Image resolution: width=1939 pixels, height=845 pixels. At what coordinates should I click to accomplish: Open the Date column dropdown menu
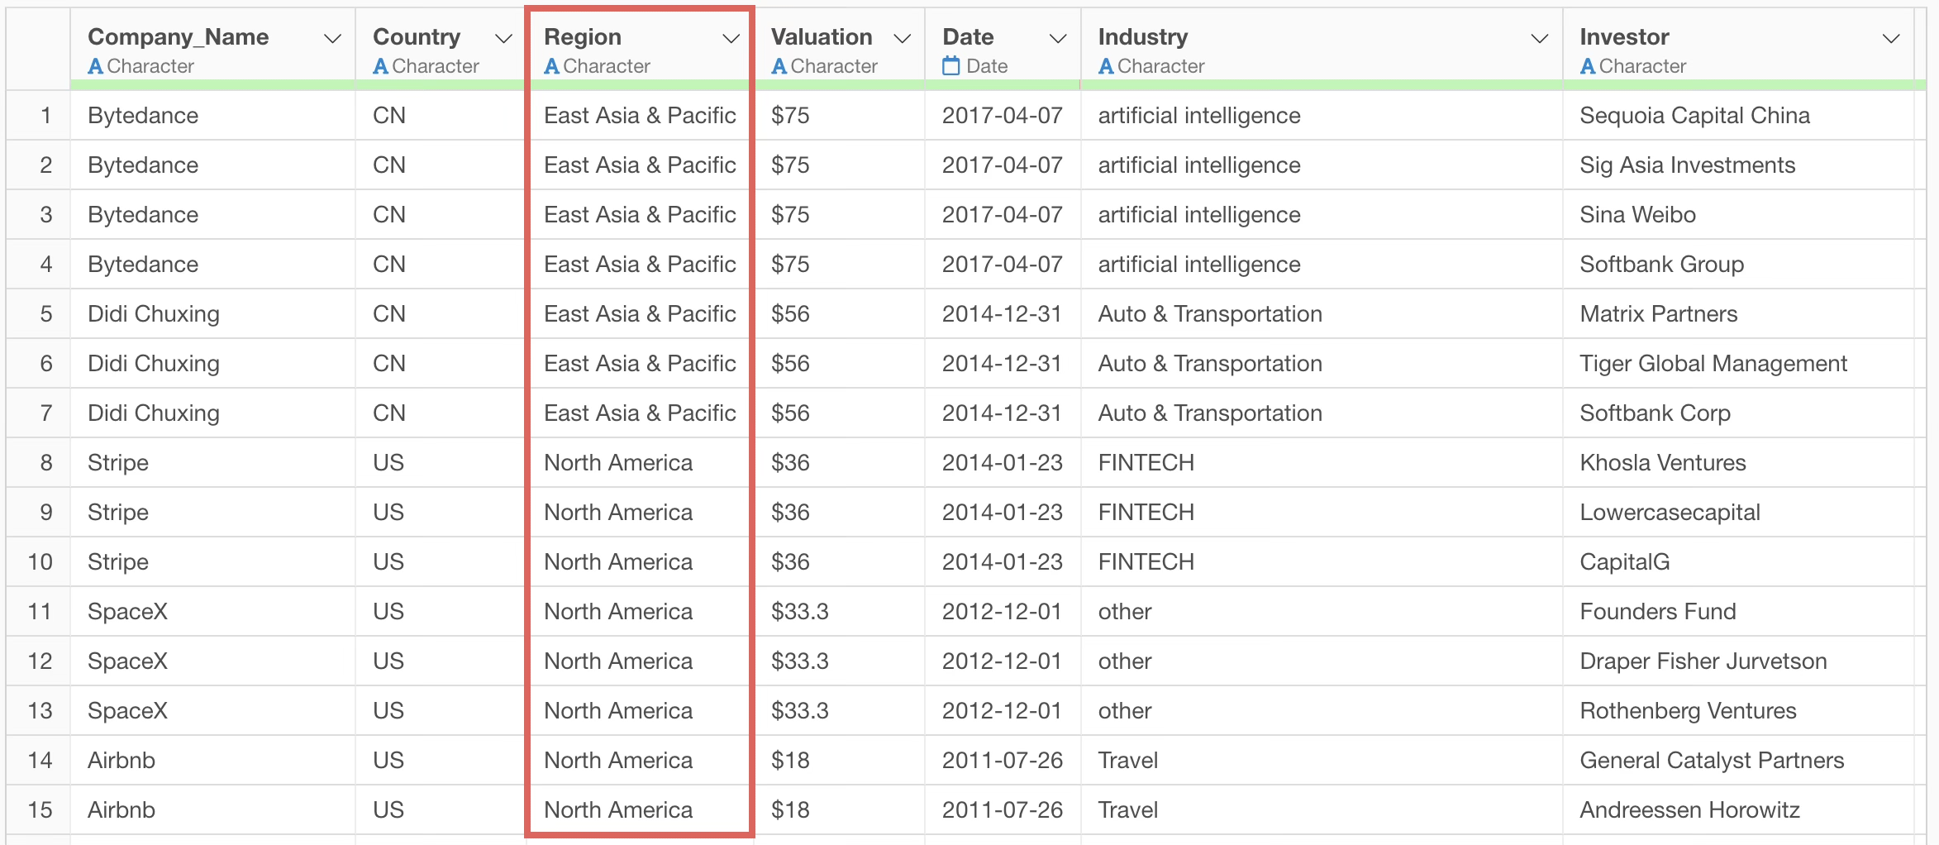[1057, 39]
